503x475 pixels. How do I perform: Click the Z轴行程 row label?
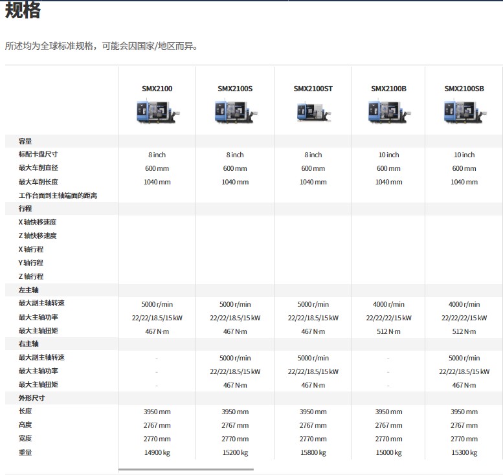[31, 276]
